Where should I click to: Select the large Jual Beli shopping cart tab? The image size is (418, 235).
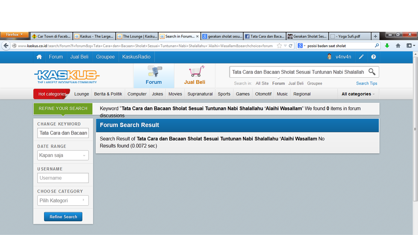tap(195, 76)
